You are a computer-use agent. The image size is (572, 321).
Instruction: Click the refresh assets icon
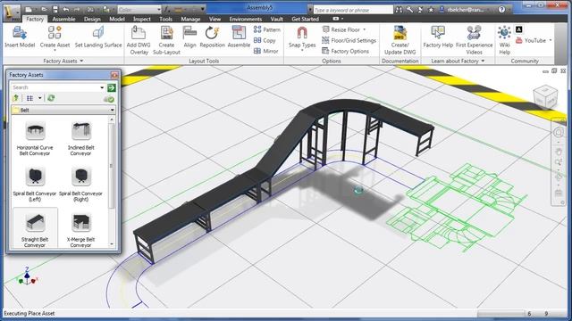tap(51, 98)
